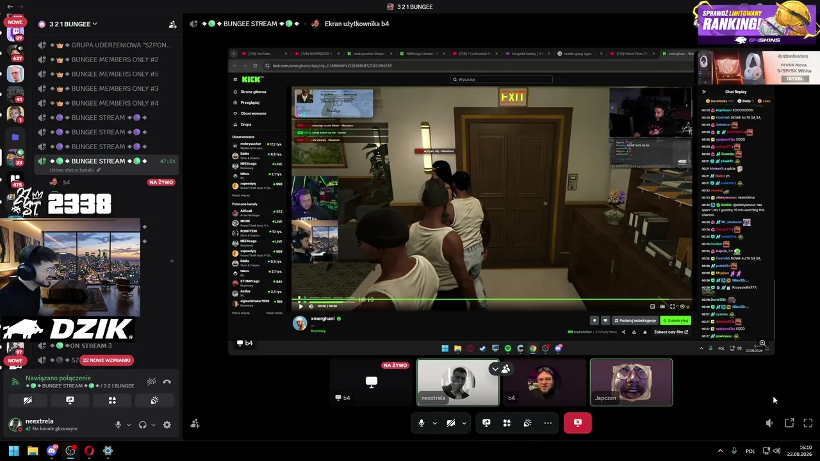Focus the neextrela participant tile
Image resolution: width=820 pixels, height=461 pixels.
[458, 382]
